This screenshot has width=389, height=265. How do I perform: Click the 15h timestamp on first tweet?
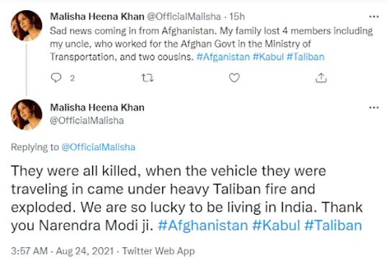(237, 17)
